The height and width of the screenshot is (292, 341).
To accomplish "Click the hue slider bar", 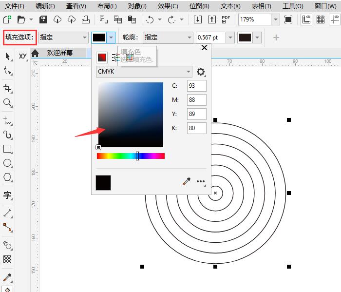I will click(x=131, y=156).
